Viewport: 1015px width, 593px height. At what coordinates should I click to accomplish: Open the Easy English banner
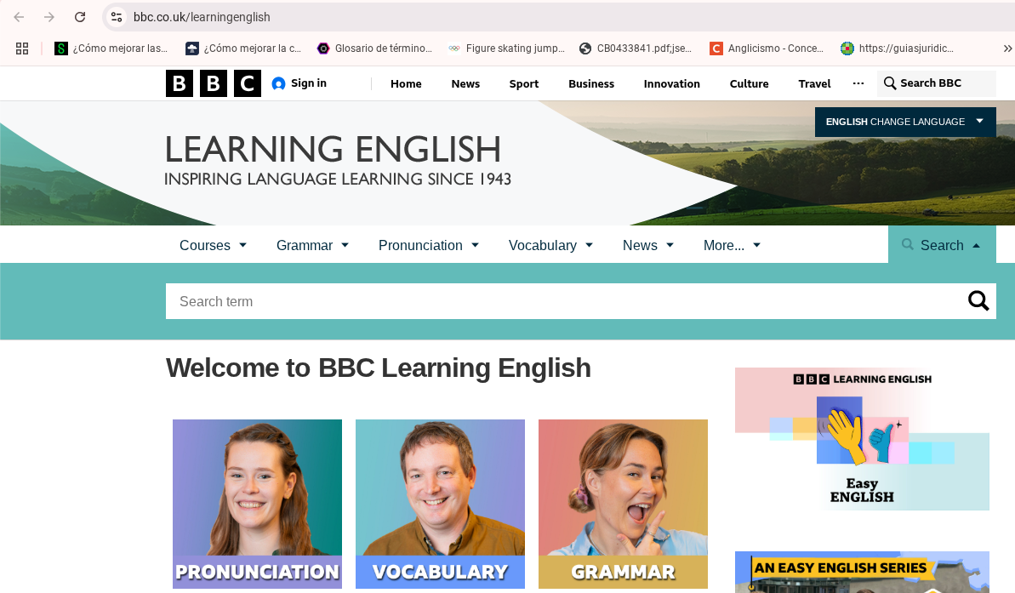[x=862, y=439]
